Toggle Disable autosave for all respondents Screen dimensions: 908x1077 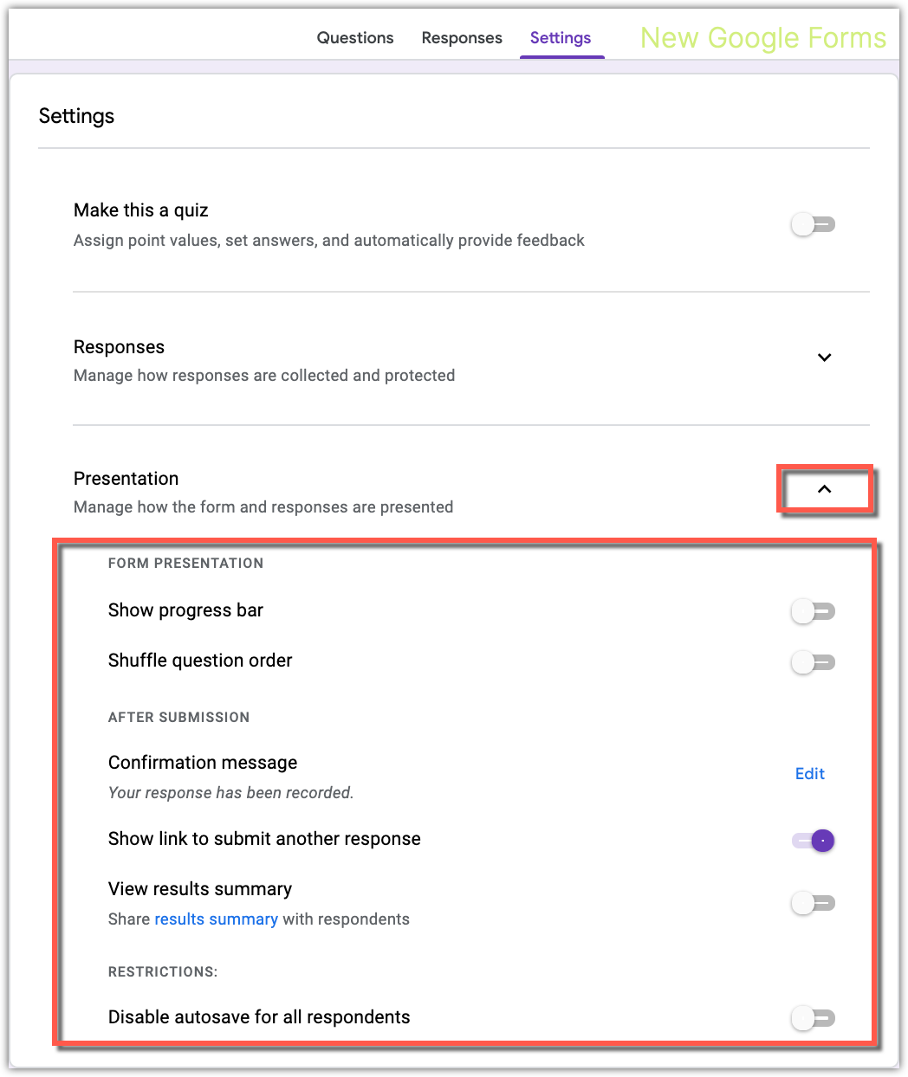(813, 1018)
